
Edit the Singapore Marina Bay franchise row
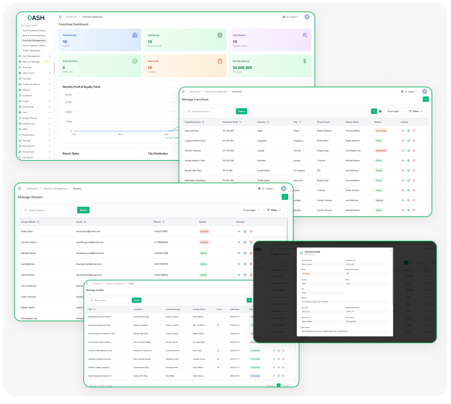click(408, 141)
